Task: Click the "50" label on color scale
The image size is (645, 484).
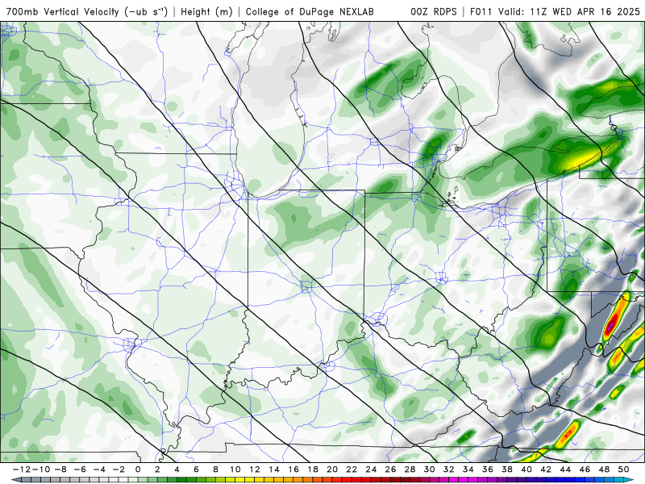Action: tap(623, 469)
